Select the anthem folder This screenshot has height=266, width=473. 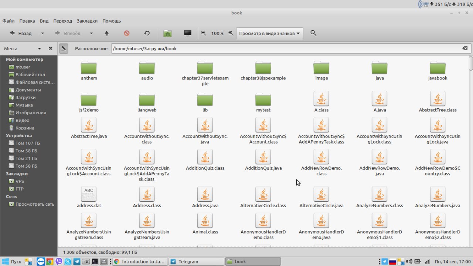tap(89, 71)
